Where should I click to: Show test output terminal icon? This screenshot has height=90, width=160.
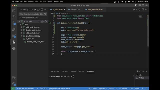42,9
